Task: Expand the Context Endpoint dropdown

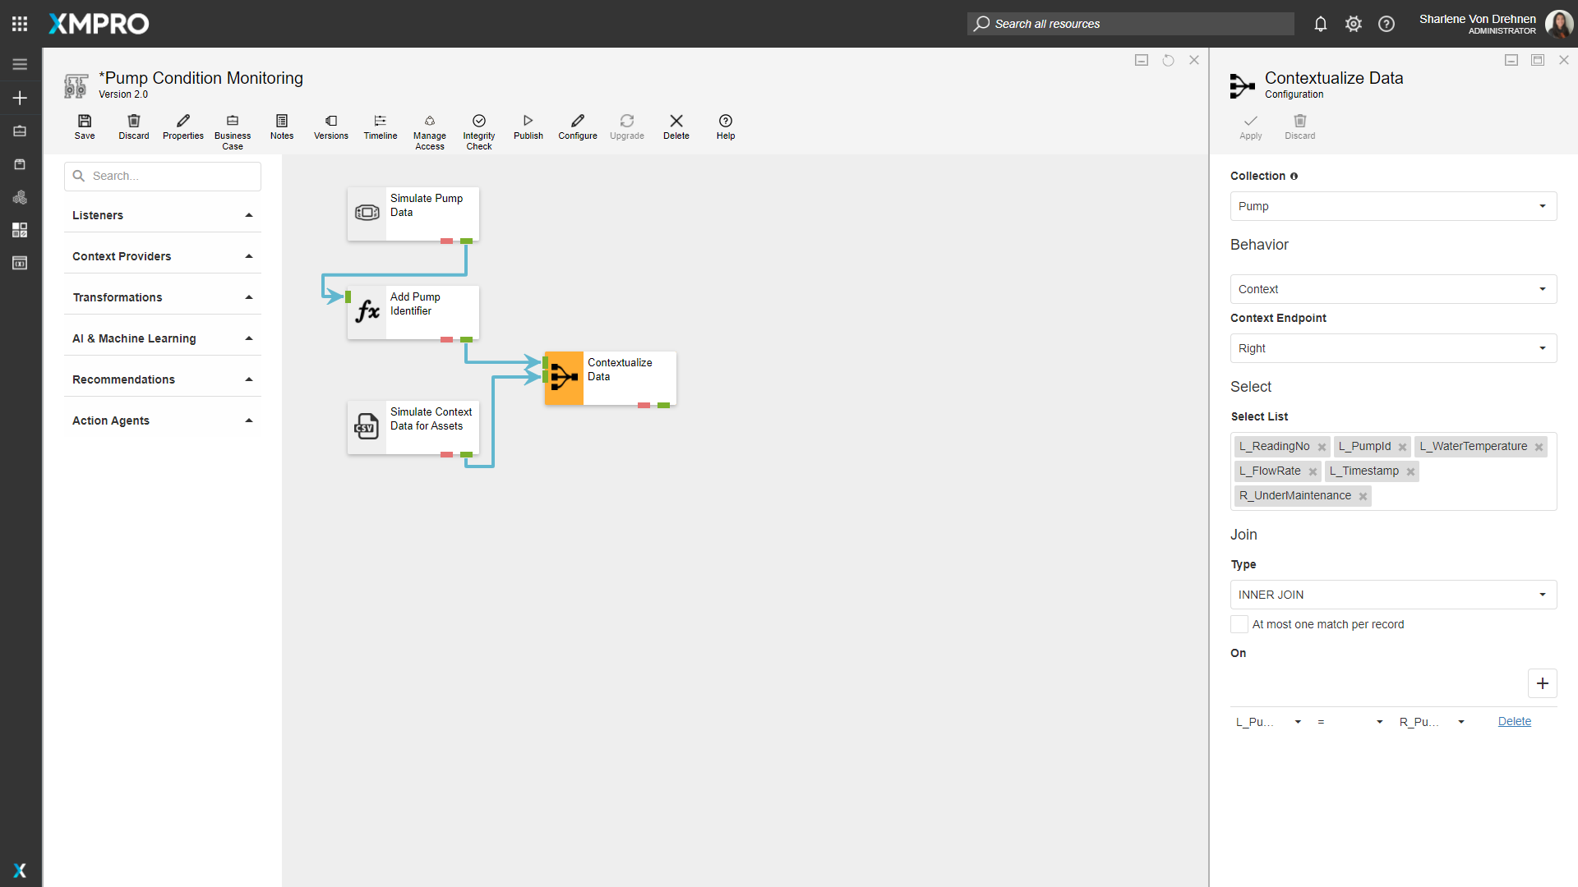Action: point(1393,348)
